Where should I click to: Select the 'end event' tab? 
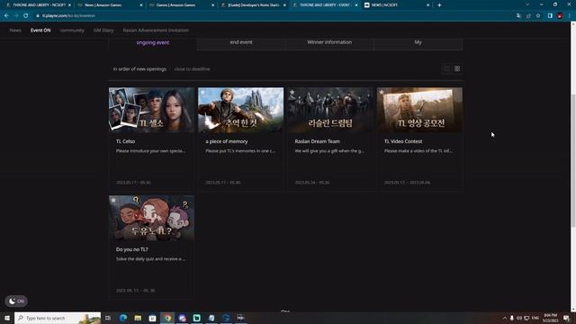pyautogui.click(x=241, y=42)
